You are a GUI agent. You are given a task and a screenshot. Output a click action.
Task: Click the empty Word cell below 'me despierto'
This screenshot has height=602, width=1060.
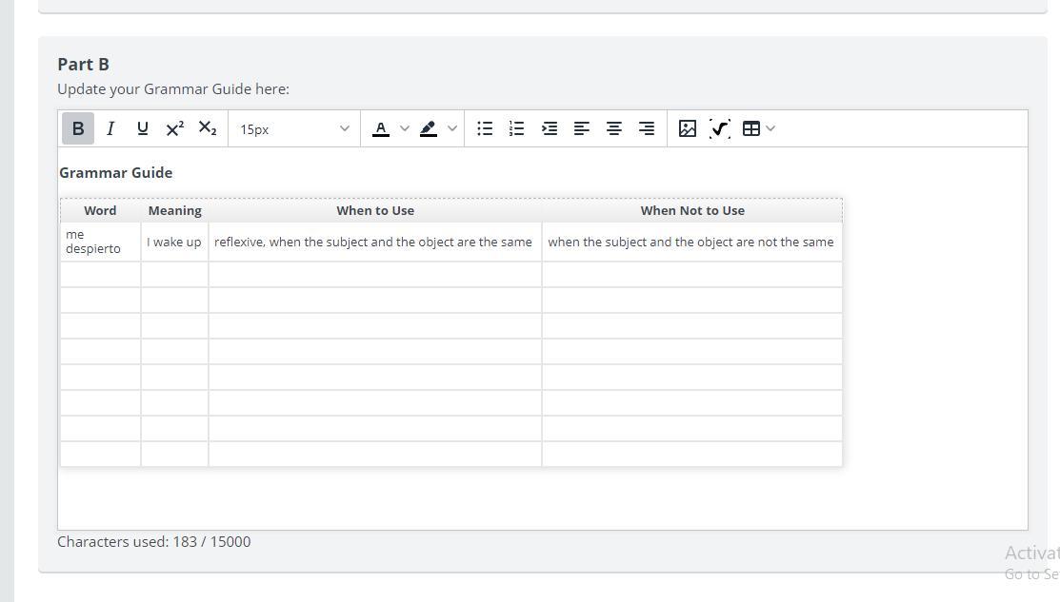100,275
